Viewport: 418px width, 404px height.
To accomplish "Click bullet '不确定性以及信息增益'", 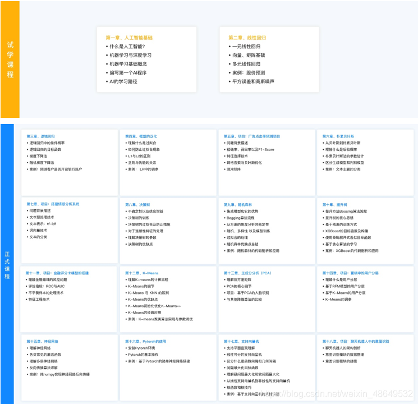I will [x=145, y=211].
